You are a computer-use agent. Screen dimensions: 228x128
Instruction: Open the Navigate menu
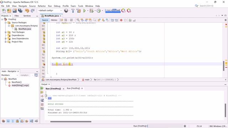click(x=23, y=6)
